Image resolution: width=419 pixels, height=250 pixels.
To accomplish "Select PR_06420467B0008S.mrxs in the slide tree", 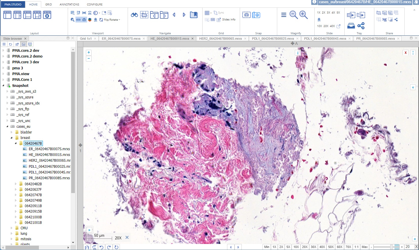I will pyautogui.click(x=49, y=178).
